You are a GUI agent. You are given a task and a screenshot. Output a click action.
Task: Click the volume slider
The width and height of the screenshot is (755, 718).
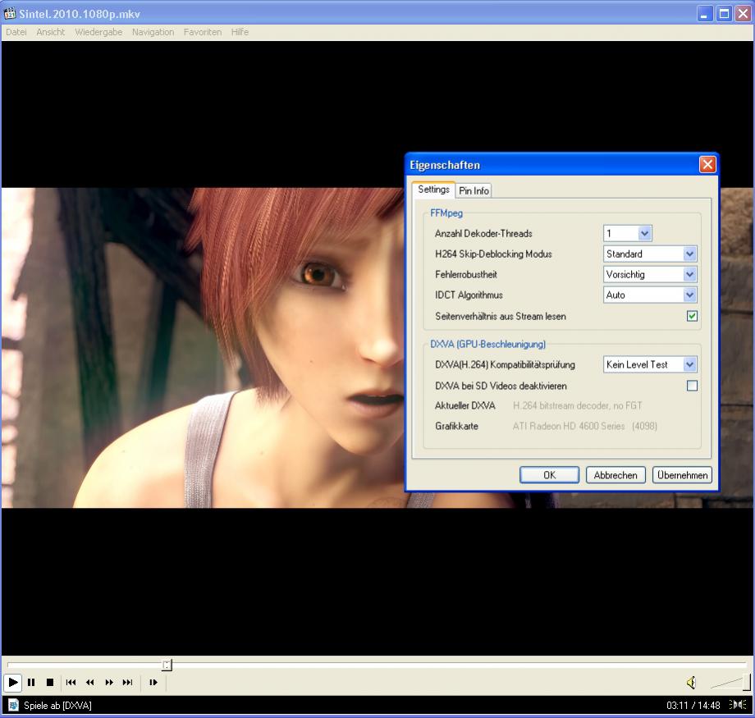click(730, 682)
